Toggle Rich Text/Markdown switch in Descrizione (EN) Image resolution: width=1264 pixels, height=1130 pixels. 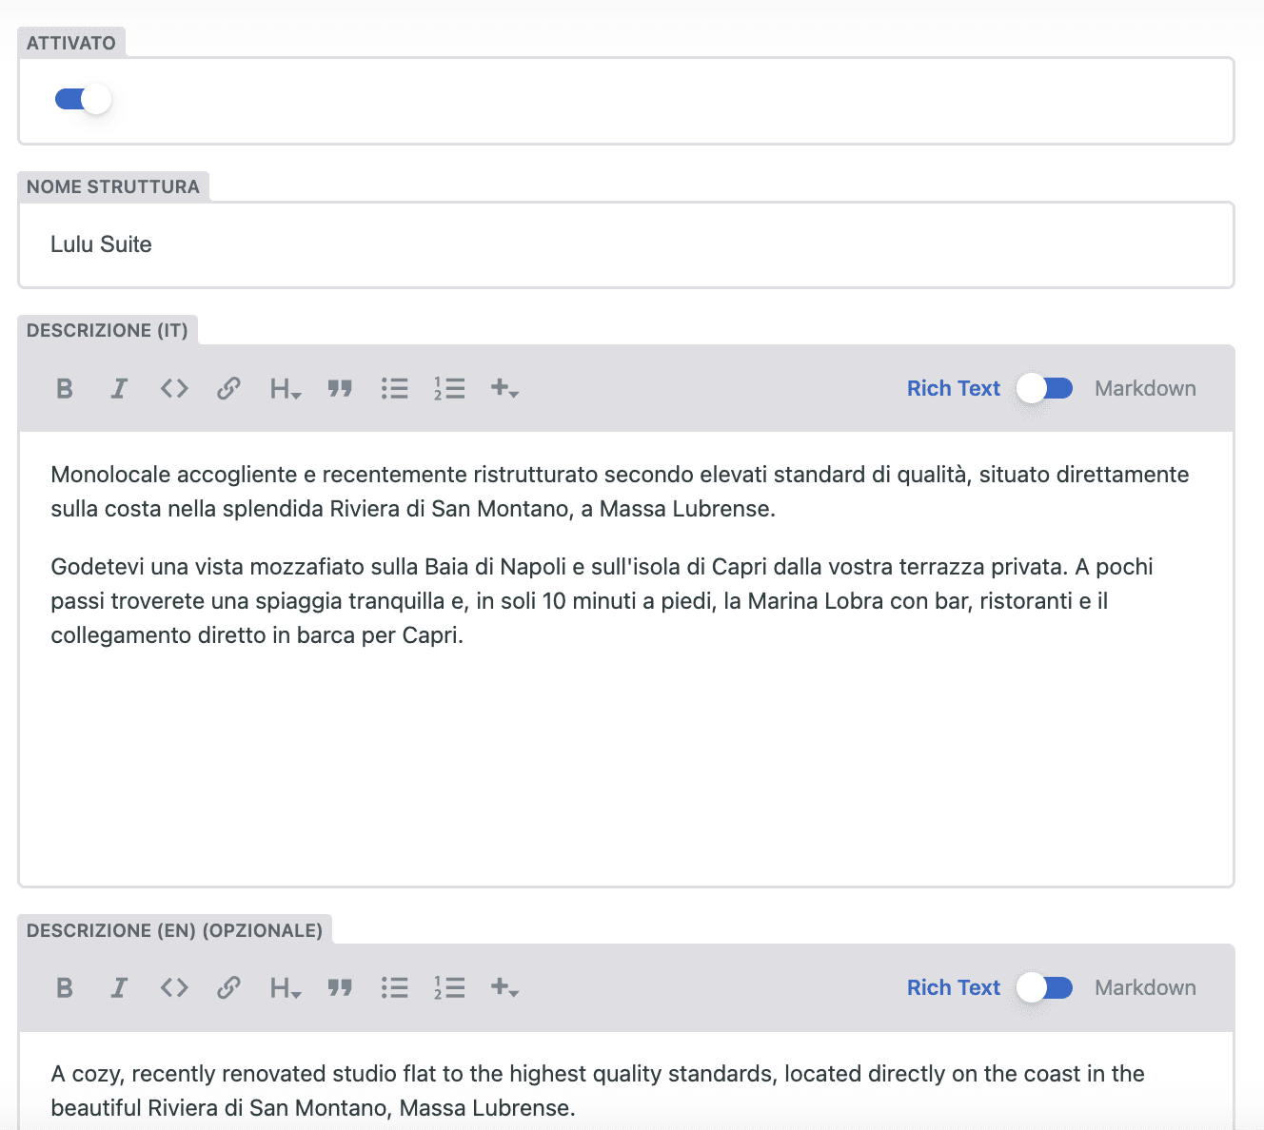point(1044,987)
